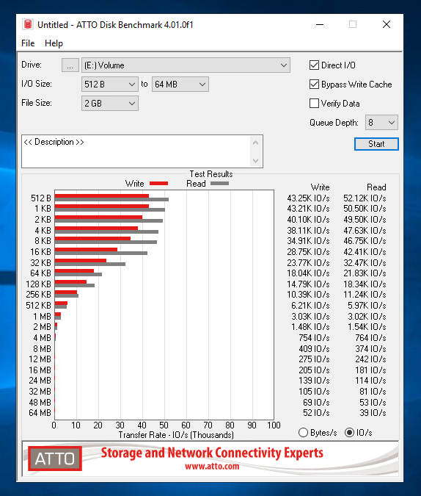Select the Bytes/s radio button

(x=303, y=432)
